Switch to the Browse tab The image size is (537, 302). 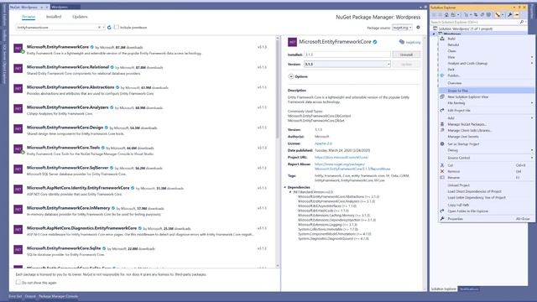29,17
